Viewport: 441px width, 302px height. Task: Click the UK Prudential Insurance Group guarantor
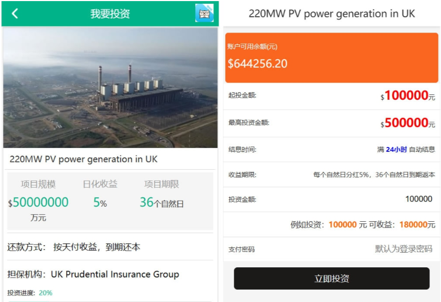tap(114, 274)
